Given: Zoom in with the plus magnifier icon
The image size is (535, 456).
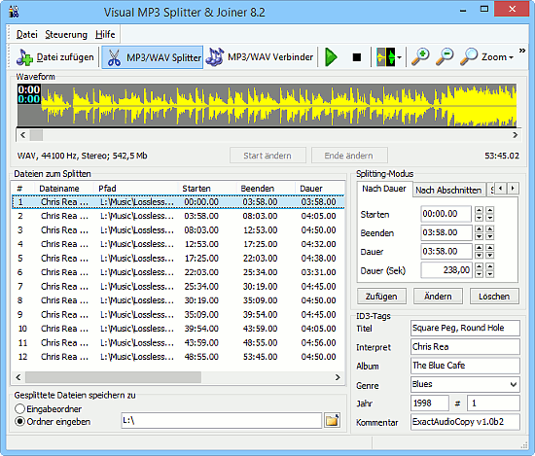Looking at the screenshot, I should click(420, 57).
